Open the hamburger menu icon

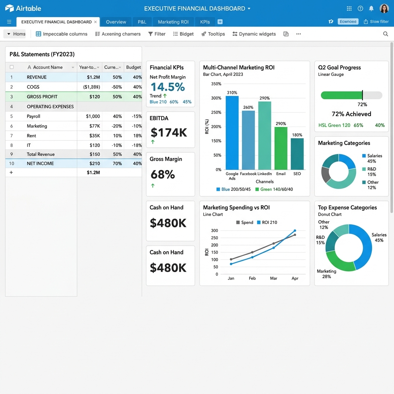click(9, 22)
